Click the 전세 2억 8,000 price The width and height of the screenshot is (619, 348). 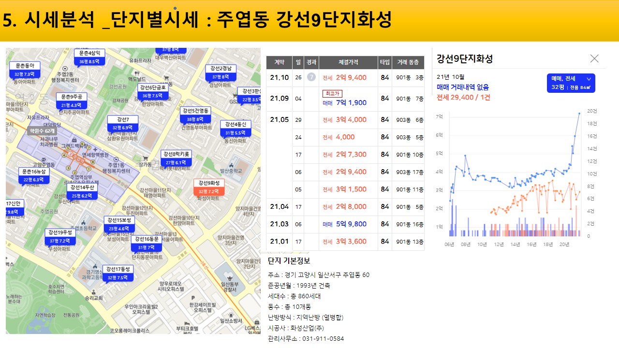coord(345,207)
